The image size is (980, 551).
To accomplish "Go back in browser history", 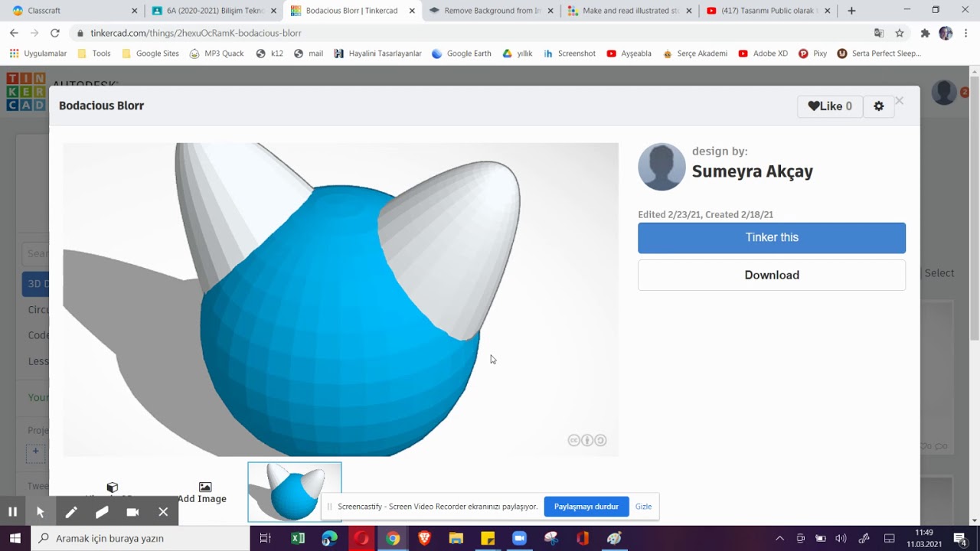I will coord(14,33).
